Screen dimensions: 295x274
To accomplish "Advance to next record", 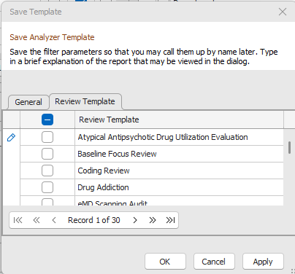I will pos(135,220).
